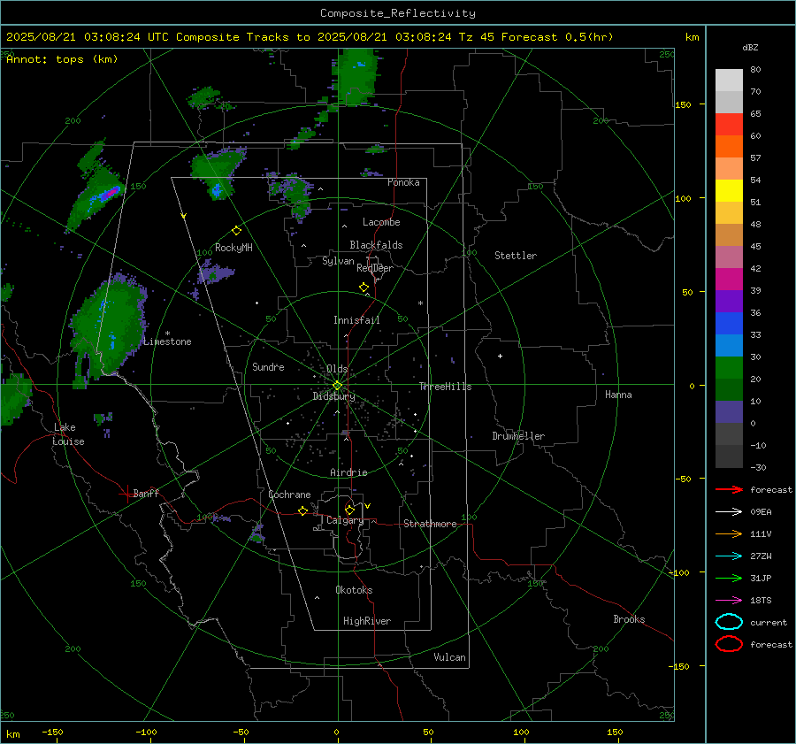This screenshot has height=744, width=796.
Task: Click the green echo at top north edge
Action: point(357,75)
